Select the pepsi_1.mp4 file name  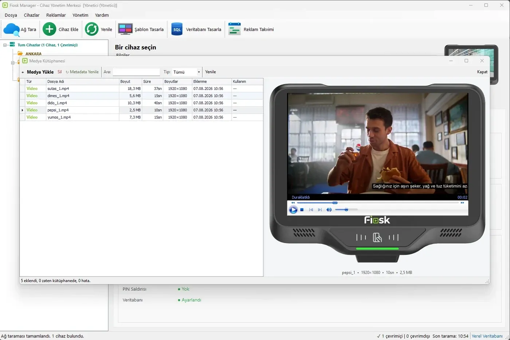click(58, 110)
